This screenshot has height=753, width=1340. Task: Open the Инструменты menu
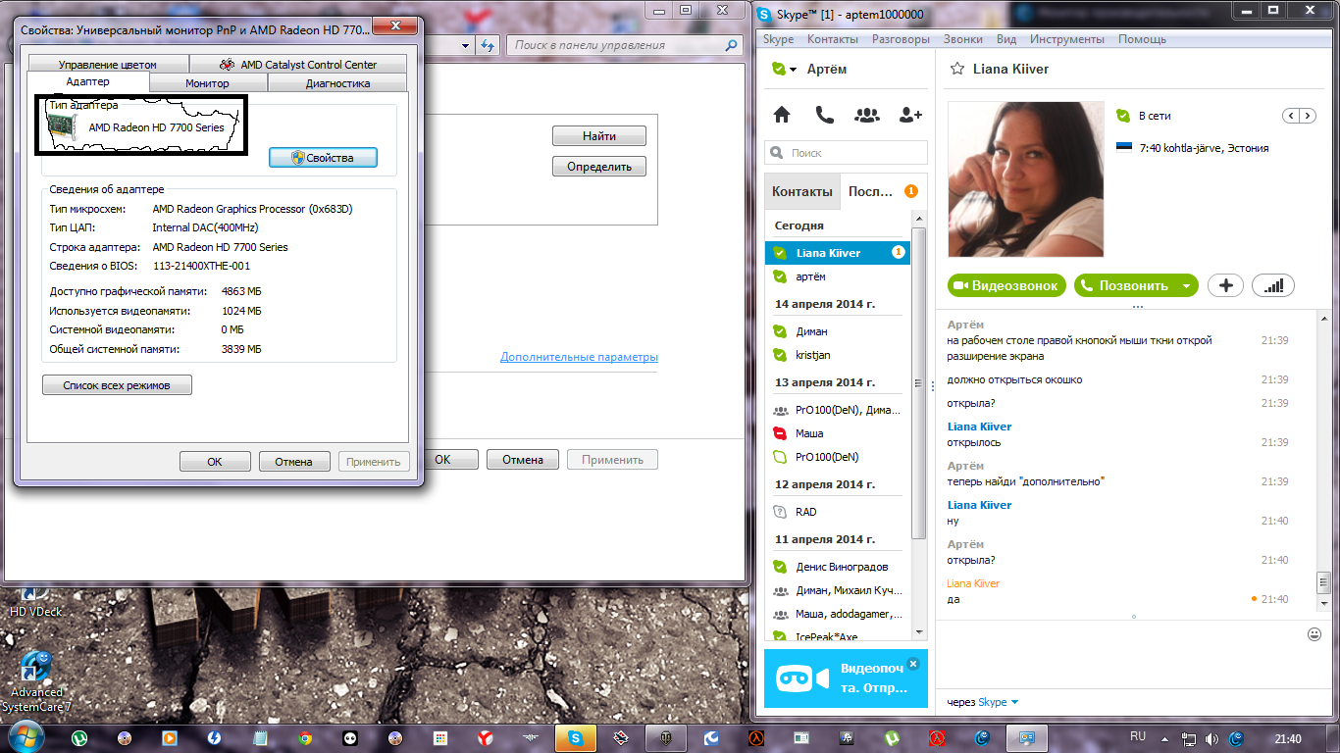coord(1066,39)
